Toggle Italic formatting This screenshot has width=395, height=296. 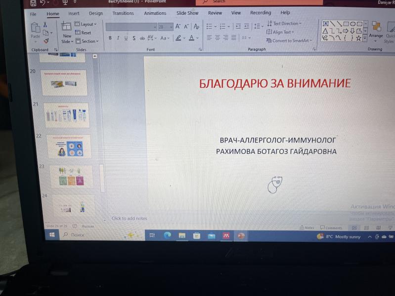(x=118, y=38)
